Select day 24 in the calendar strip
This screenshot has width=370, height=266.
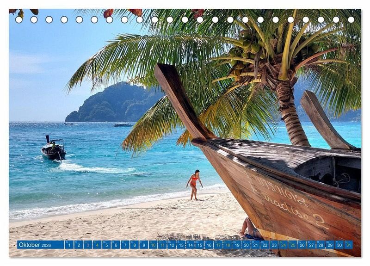(x=283, y=245)
